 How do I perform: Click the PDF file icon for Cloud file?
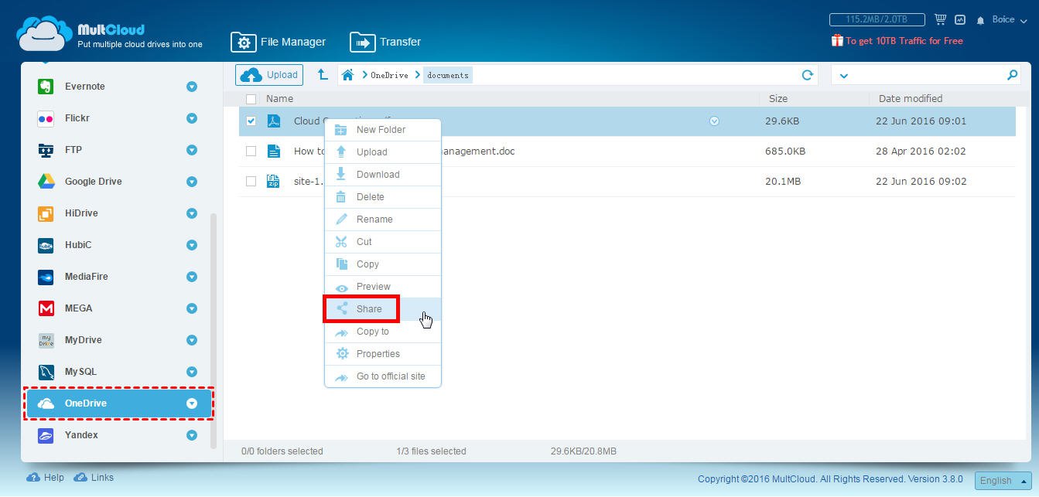(x=273, y=121)
